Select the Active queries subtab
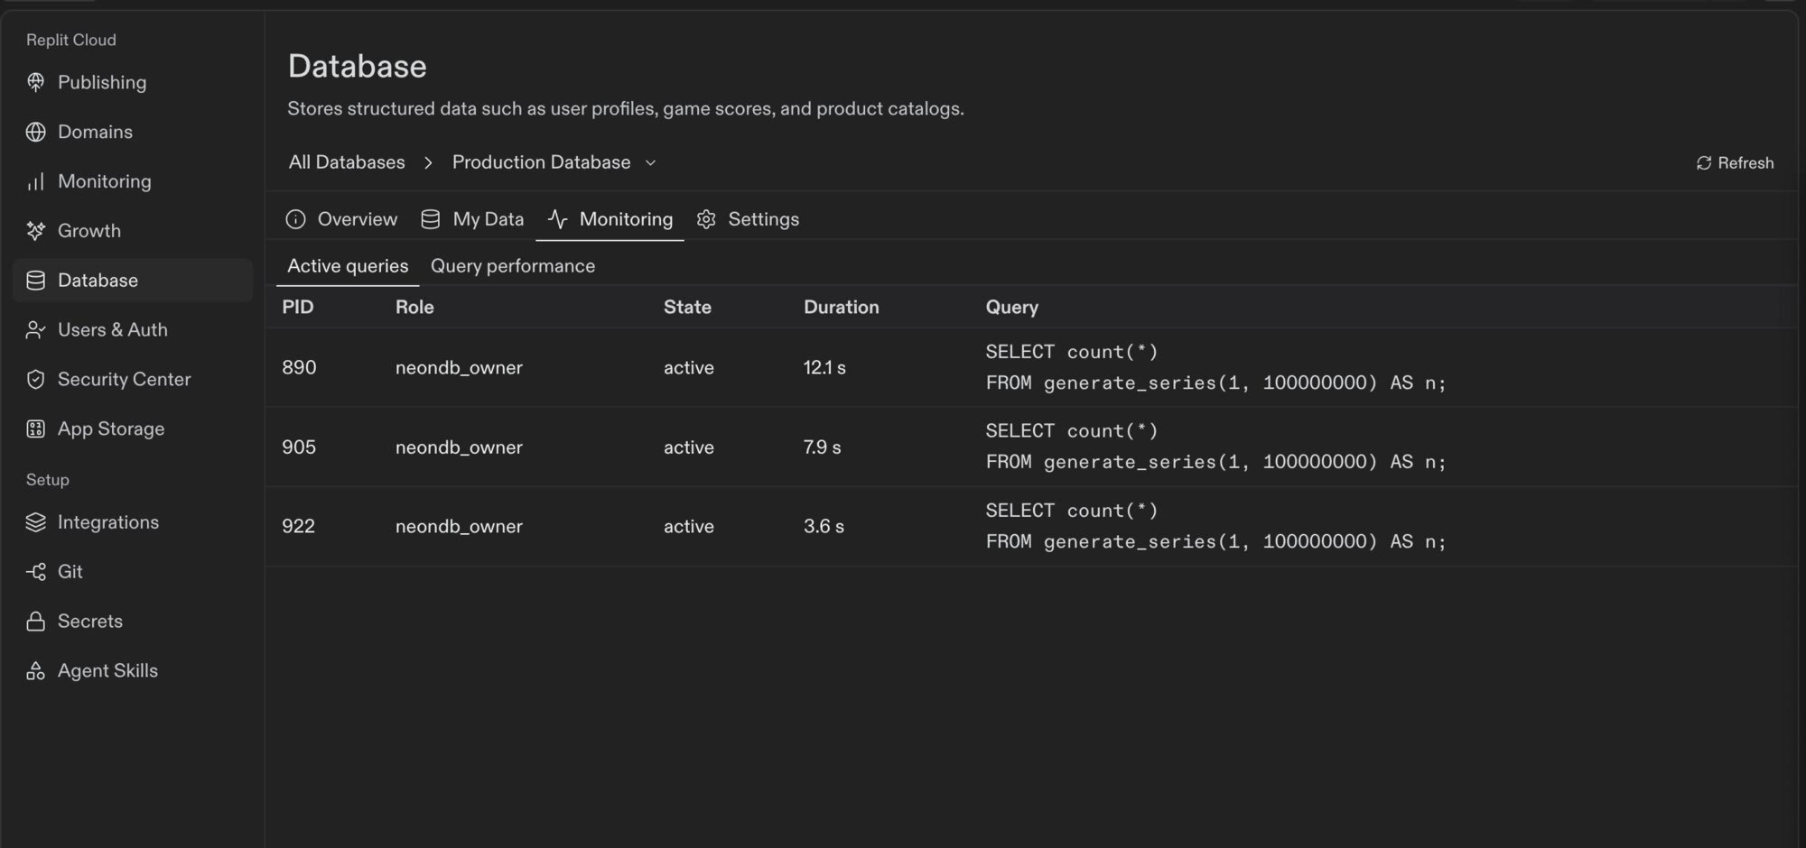The height and width of the screenshot is (848, 1806). (348, 266)
